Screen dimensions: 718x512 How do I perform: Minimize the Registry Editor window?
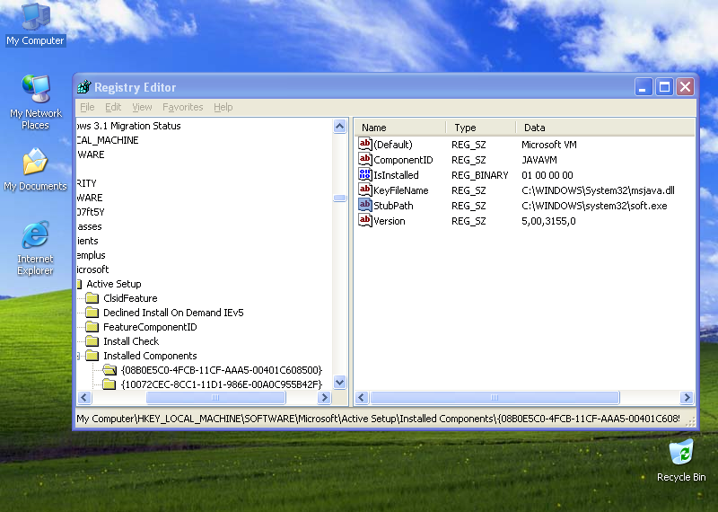point(643,86)
